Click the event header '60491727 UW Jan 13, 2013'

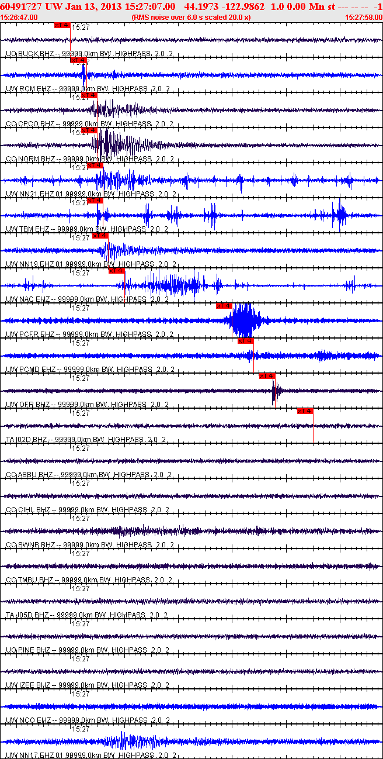(61, 6)
